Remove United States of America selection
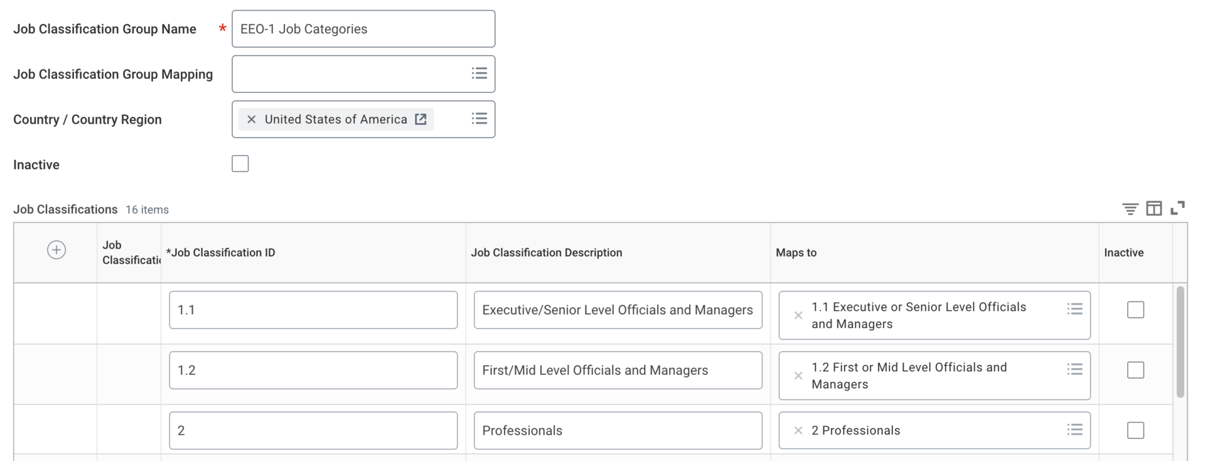 [x=251, y=119]
